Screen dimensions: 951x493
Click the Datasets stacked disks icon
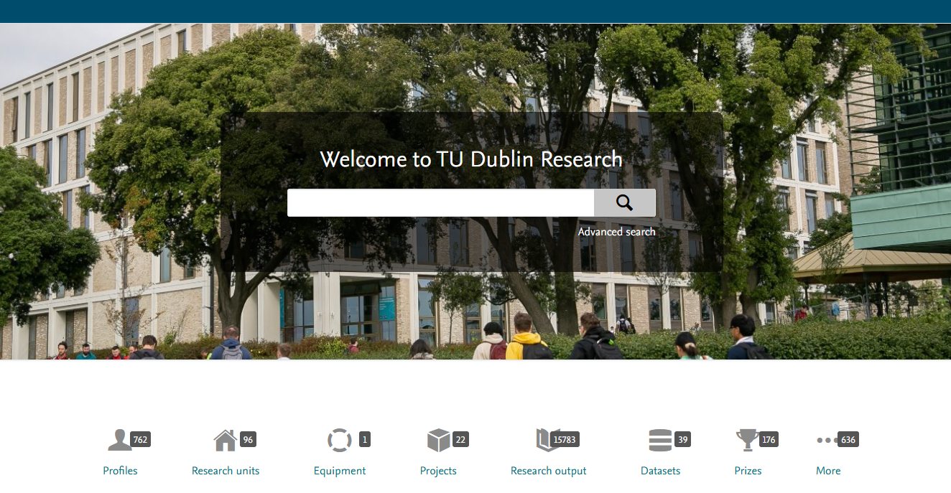(660, 440)
